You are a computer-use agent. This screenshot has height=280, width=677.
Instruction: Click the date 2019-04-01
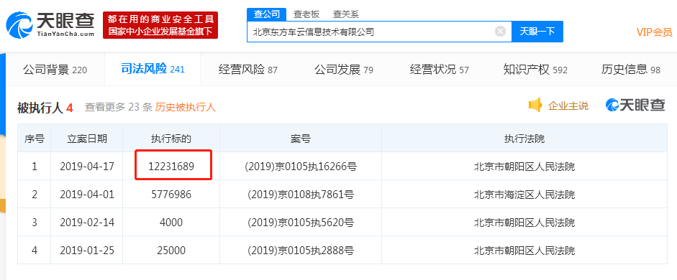pyautogui.click(x=87, y=195)
